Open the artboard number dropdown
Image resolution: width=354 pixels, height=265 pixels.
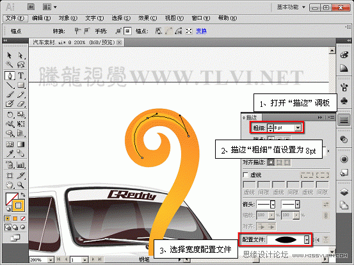pos(84,260)
